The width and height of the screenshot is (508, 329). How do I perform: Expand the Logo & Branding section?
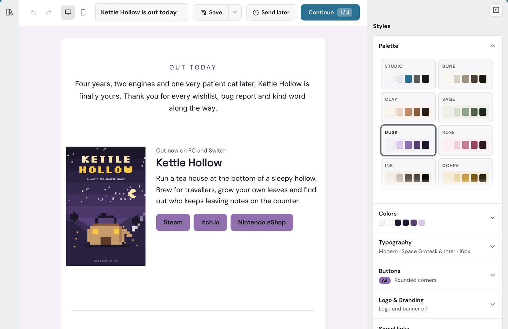coord(437,304)
